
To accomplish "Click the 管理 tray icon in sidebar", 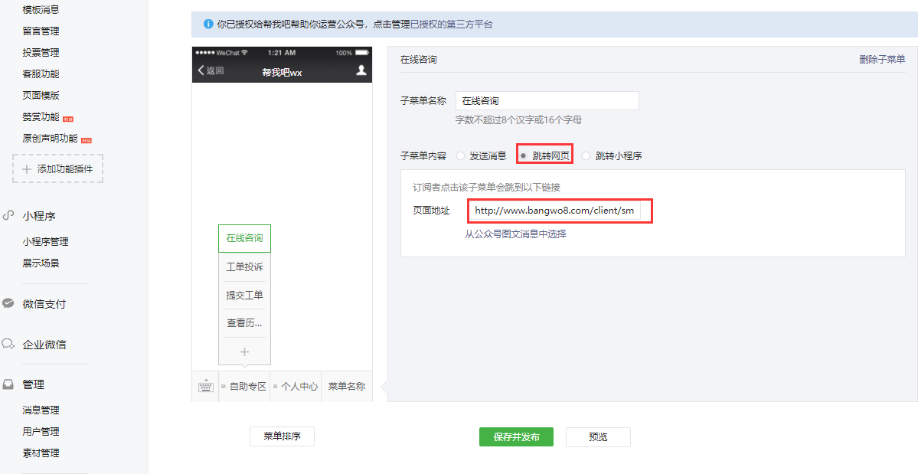I will tap(8, 384).
